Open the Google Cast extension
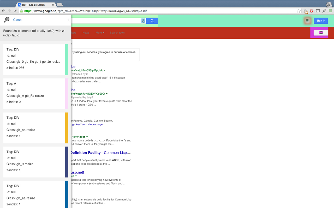Screen dimensions: 334x208 coord(318,11)
